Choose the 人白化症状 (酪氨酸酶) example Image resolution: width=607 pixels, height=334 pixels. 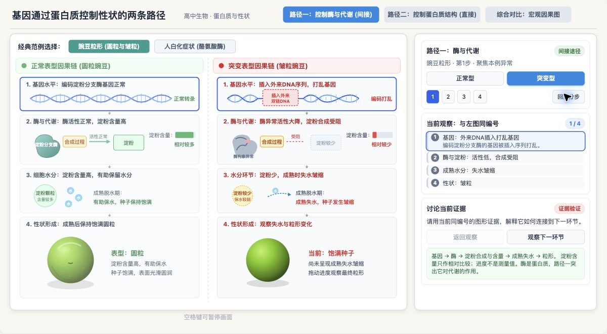(195, 47)
